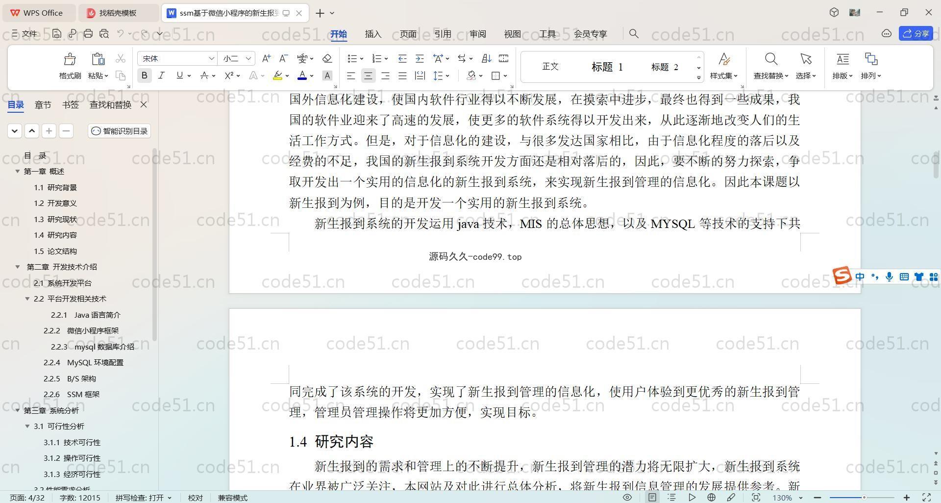
Task: Toggle character shading (A with gray box)
Action: pos(327,75)
